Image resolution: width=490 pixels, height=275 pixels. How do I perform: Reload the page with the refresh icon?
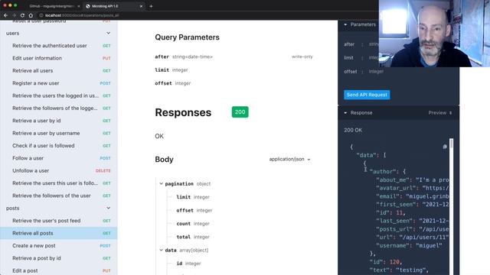pyautogui.click(x=22, y=15)
